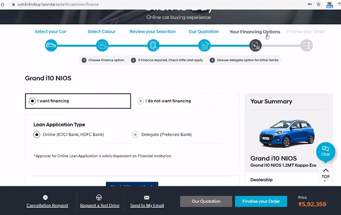The height and width of the screenshot is (215, 341).
Task: Click the Finalise your Order step icon
Action: (307, 46)
